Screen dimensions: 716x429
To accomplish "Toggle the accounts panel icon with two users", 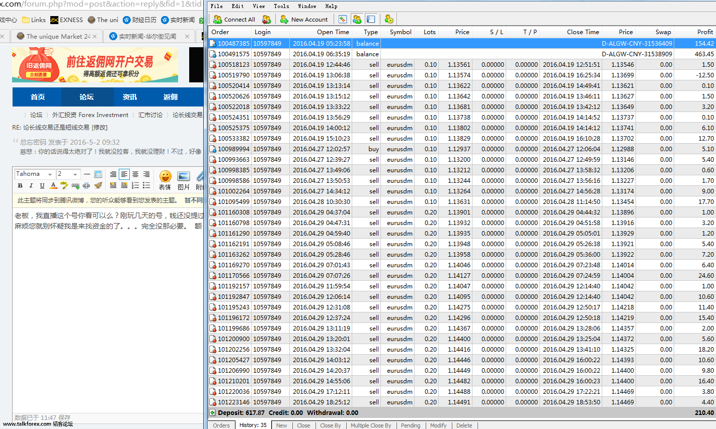I will (x=357, y=19).
